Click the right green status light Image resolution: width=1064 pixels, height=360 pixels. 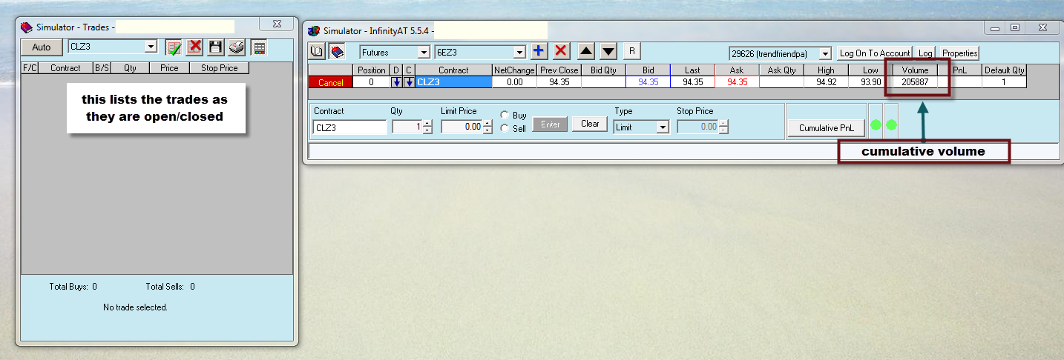(891, 124)
